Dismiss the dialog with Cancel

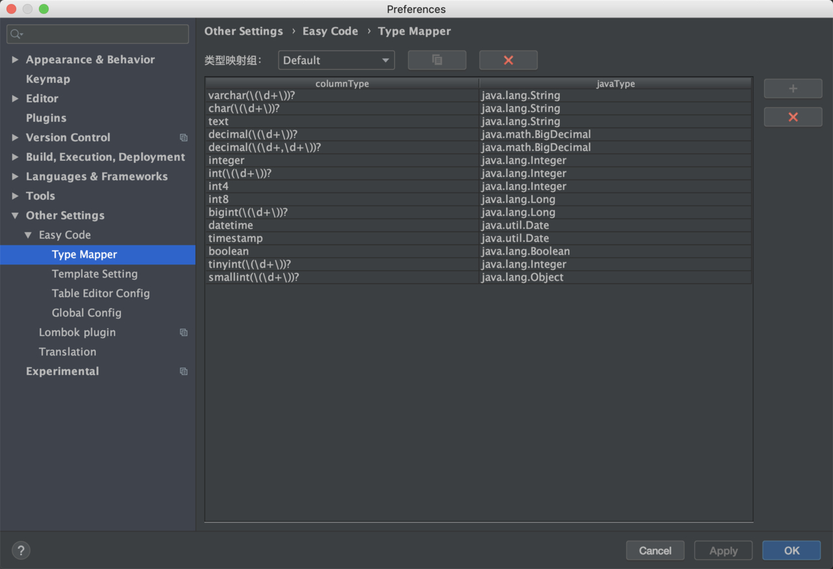point(655,550)
